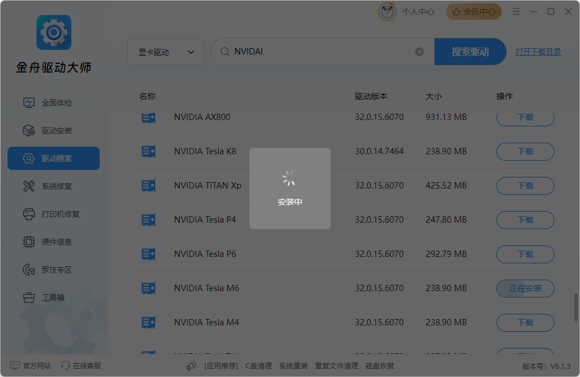The height and width of the screenshot is (377, 580).
Task: Click the 搜索驱动 button
Action: click(x=470, y=52)
